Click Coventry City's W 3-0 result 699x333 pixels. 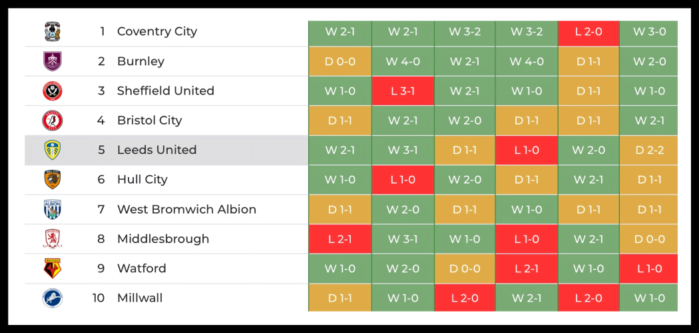[x=648, y=31]
